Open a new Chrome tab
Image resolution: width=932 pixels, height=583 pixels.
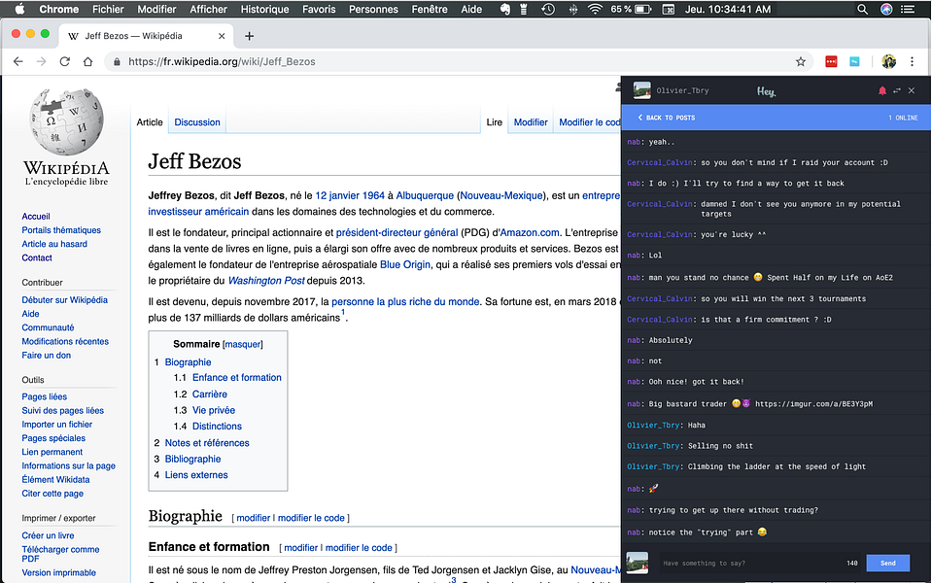249,36
